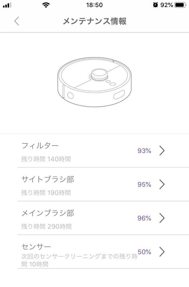Select the メインブラシ部 label
The image size is (189, 287).
(x=48, y=213)
